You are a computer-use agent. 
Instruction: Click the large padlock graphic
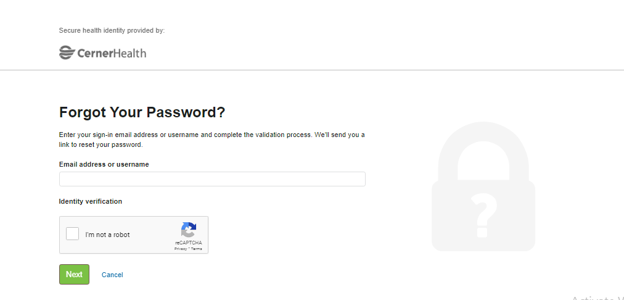pos(483,186)
